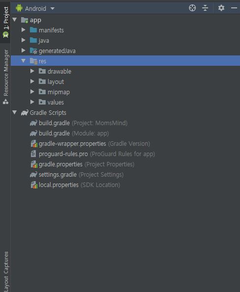This screenshot has height=292, width=240.
Task: Expand the java folder arrow
Action: tap(24, 40)
